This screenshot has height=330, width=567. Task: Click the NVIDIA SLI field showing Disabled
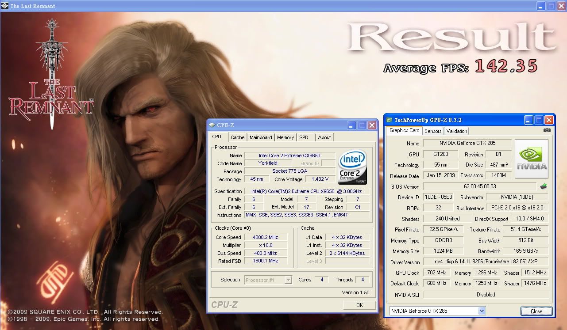[x=486, y=294]
